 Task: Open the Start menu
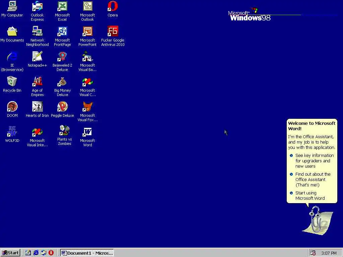click(x=10, y=253)
